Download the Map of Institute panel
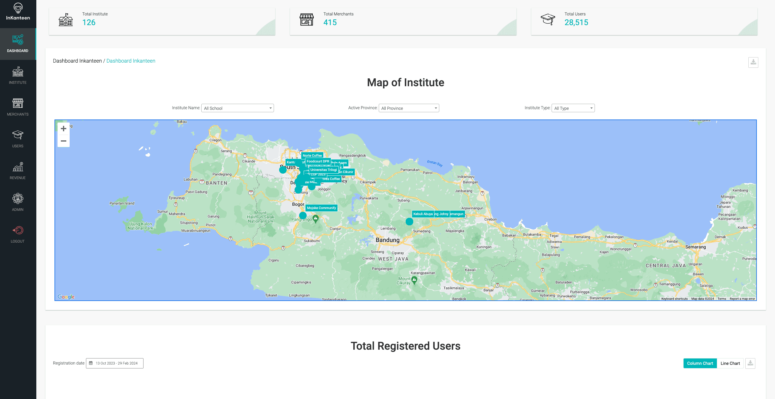Viewport: 775px width, 399px height. click(753, 62)
